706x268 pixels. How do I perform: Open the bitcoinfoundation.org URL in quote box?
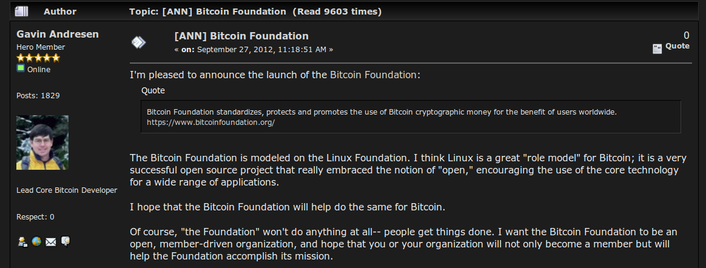point(210,122)
